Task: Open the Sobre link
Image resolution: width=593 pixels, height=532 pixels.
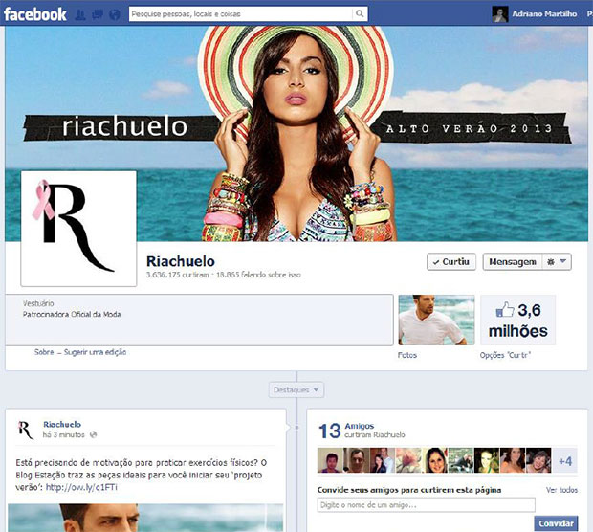Action: [44, 352]
